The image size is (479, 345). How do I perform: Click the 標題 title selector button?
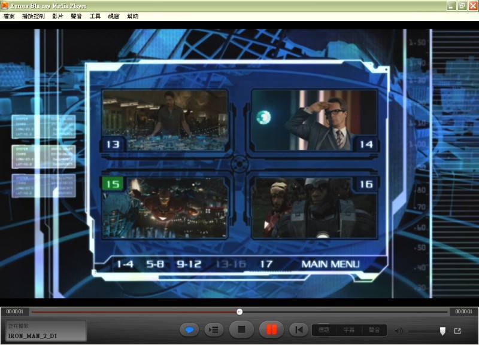324,330
